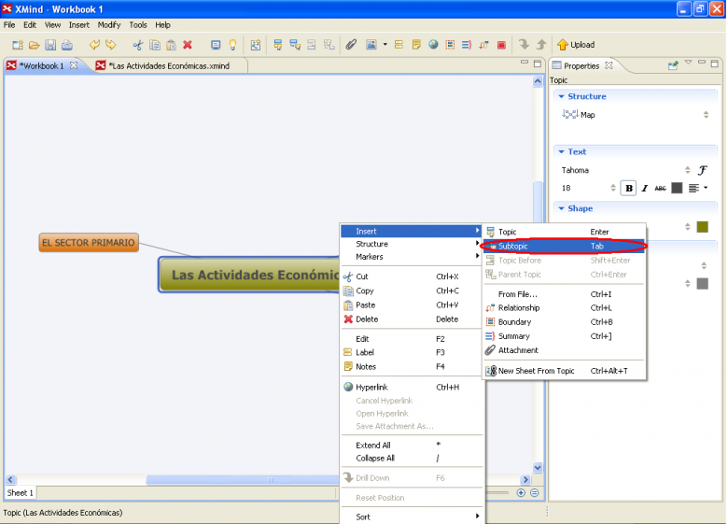
Task: Click the Relationship toolbar icon
Action: 483,45
